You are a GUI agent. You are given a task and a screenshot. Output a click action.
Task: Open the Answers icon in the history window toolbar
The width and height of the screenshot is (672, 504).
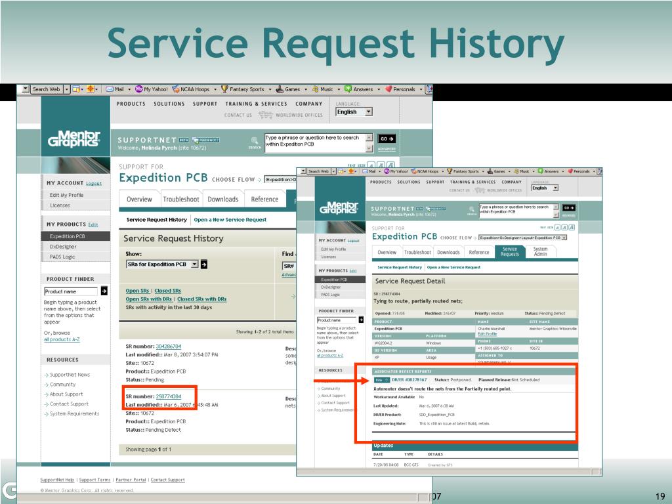[x=348, y=89]
